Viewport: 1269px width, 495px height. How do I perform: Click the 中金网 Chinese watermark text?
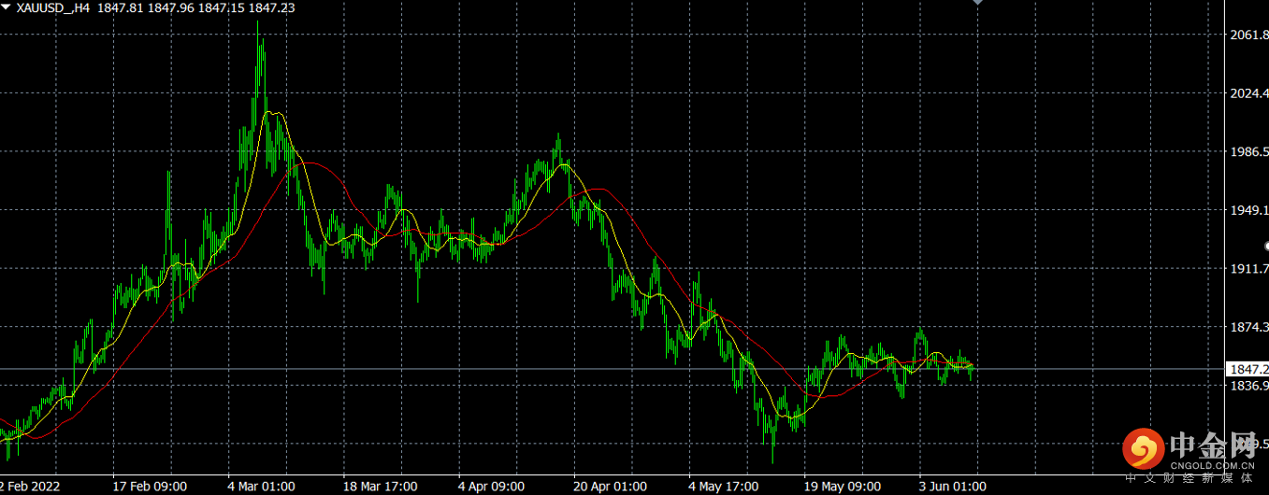(x=1213, y=443)
